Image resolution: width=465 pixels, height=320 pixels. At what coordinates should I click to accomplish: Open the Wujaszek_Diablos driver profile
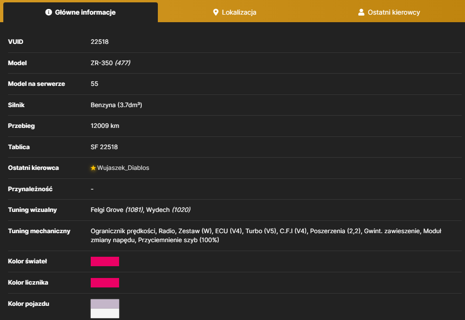click(x=123, y=168)
